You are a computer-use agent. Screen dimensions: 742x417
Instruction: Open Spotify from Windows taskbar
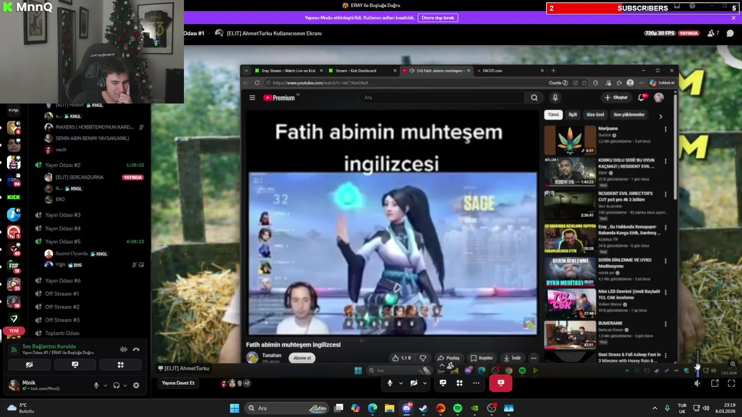(457, 408)
